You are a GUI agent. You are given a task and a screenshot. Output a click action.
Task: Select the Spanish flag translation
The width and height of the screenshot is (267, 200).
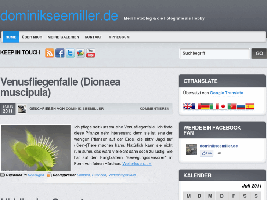click(x=250, y=106)
